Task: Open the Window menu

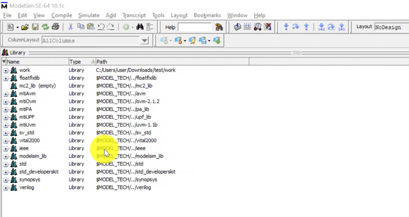Action: pos(237,15)
